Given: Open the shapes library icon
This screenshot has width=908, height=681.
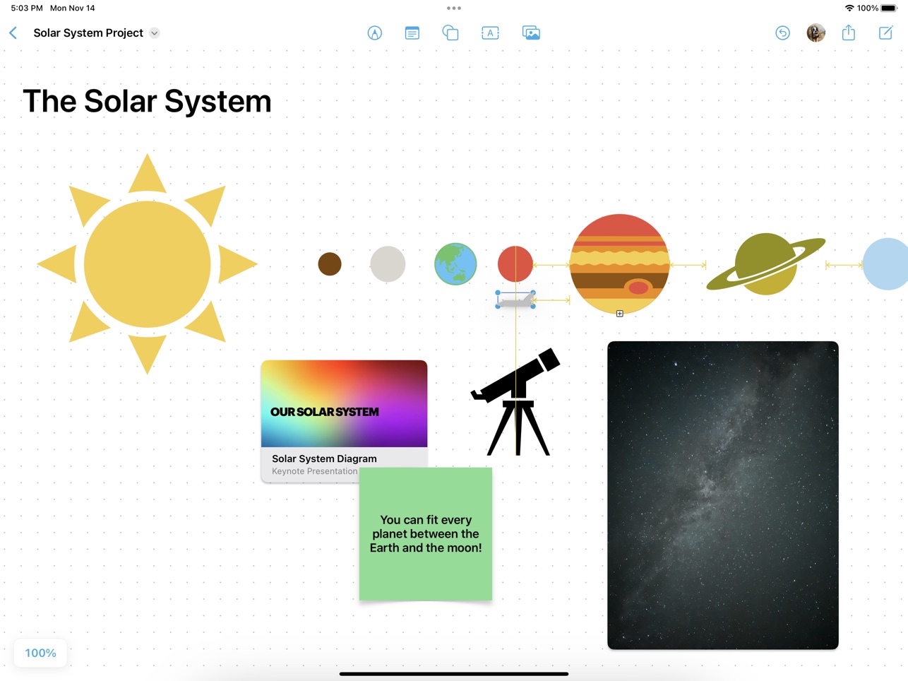Looking at the screenshot, I should pyautogui.click(x=450, y=33).
